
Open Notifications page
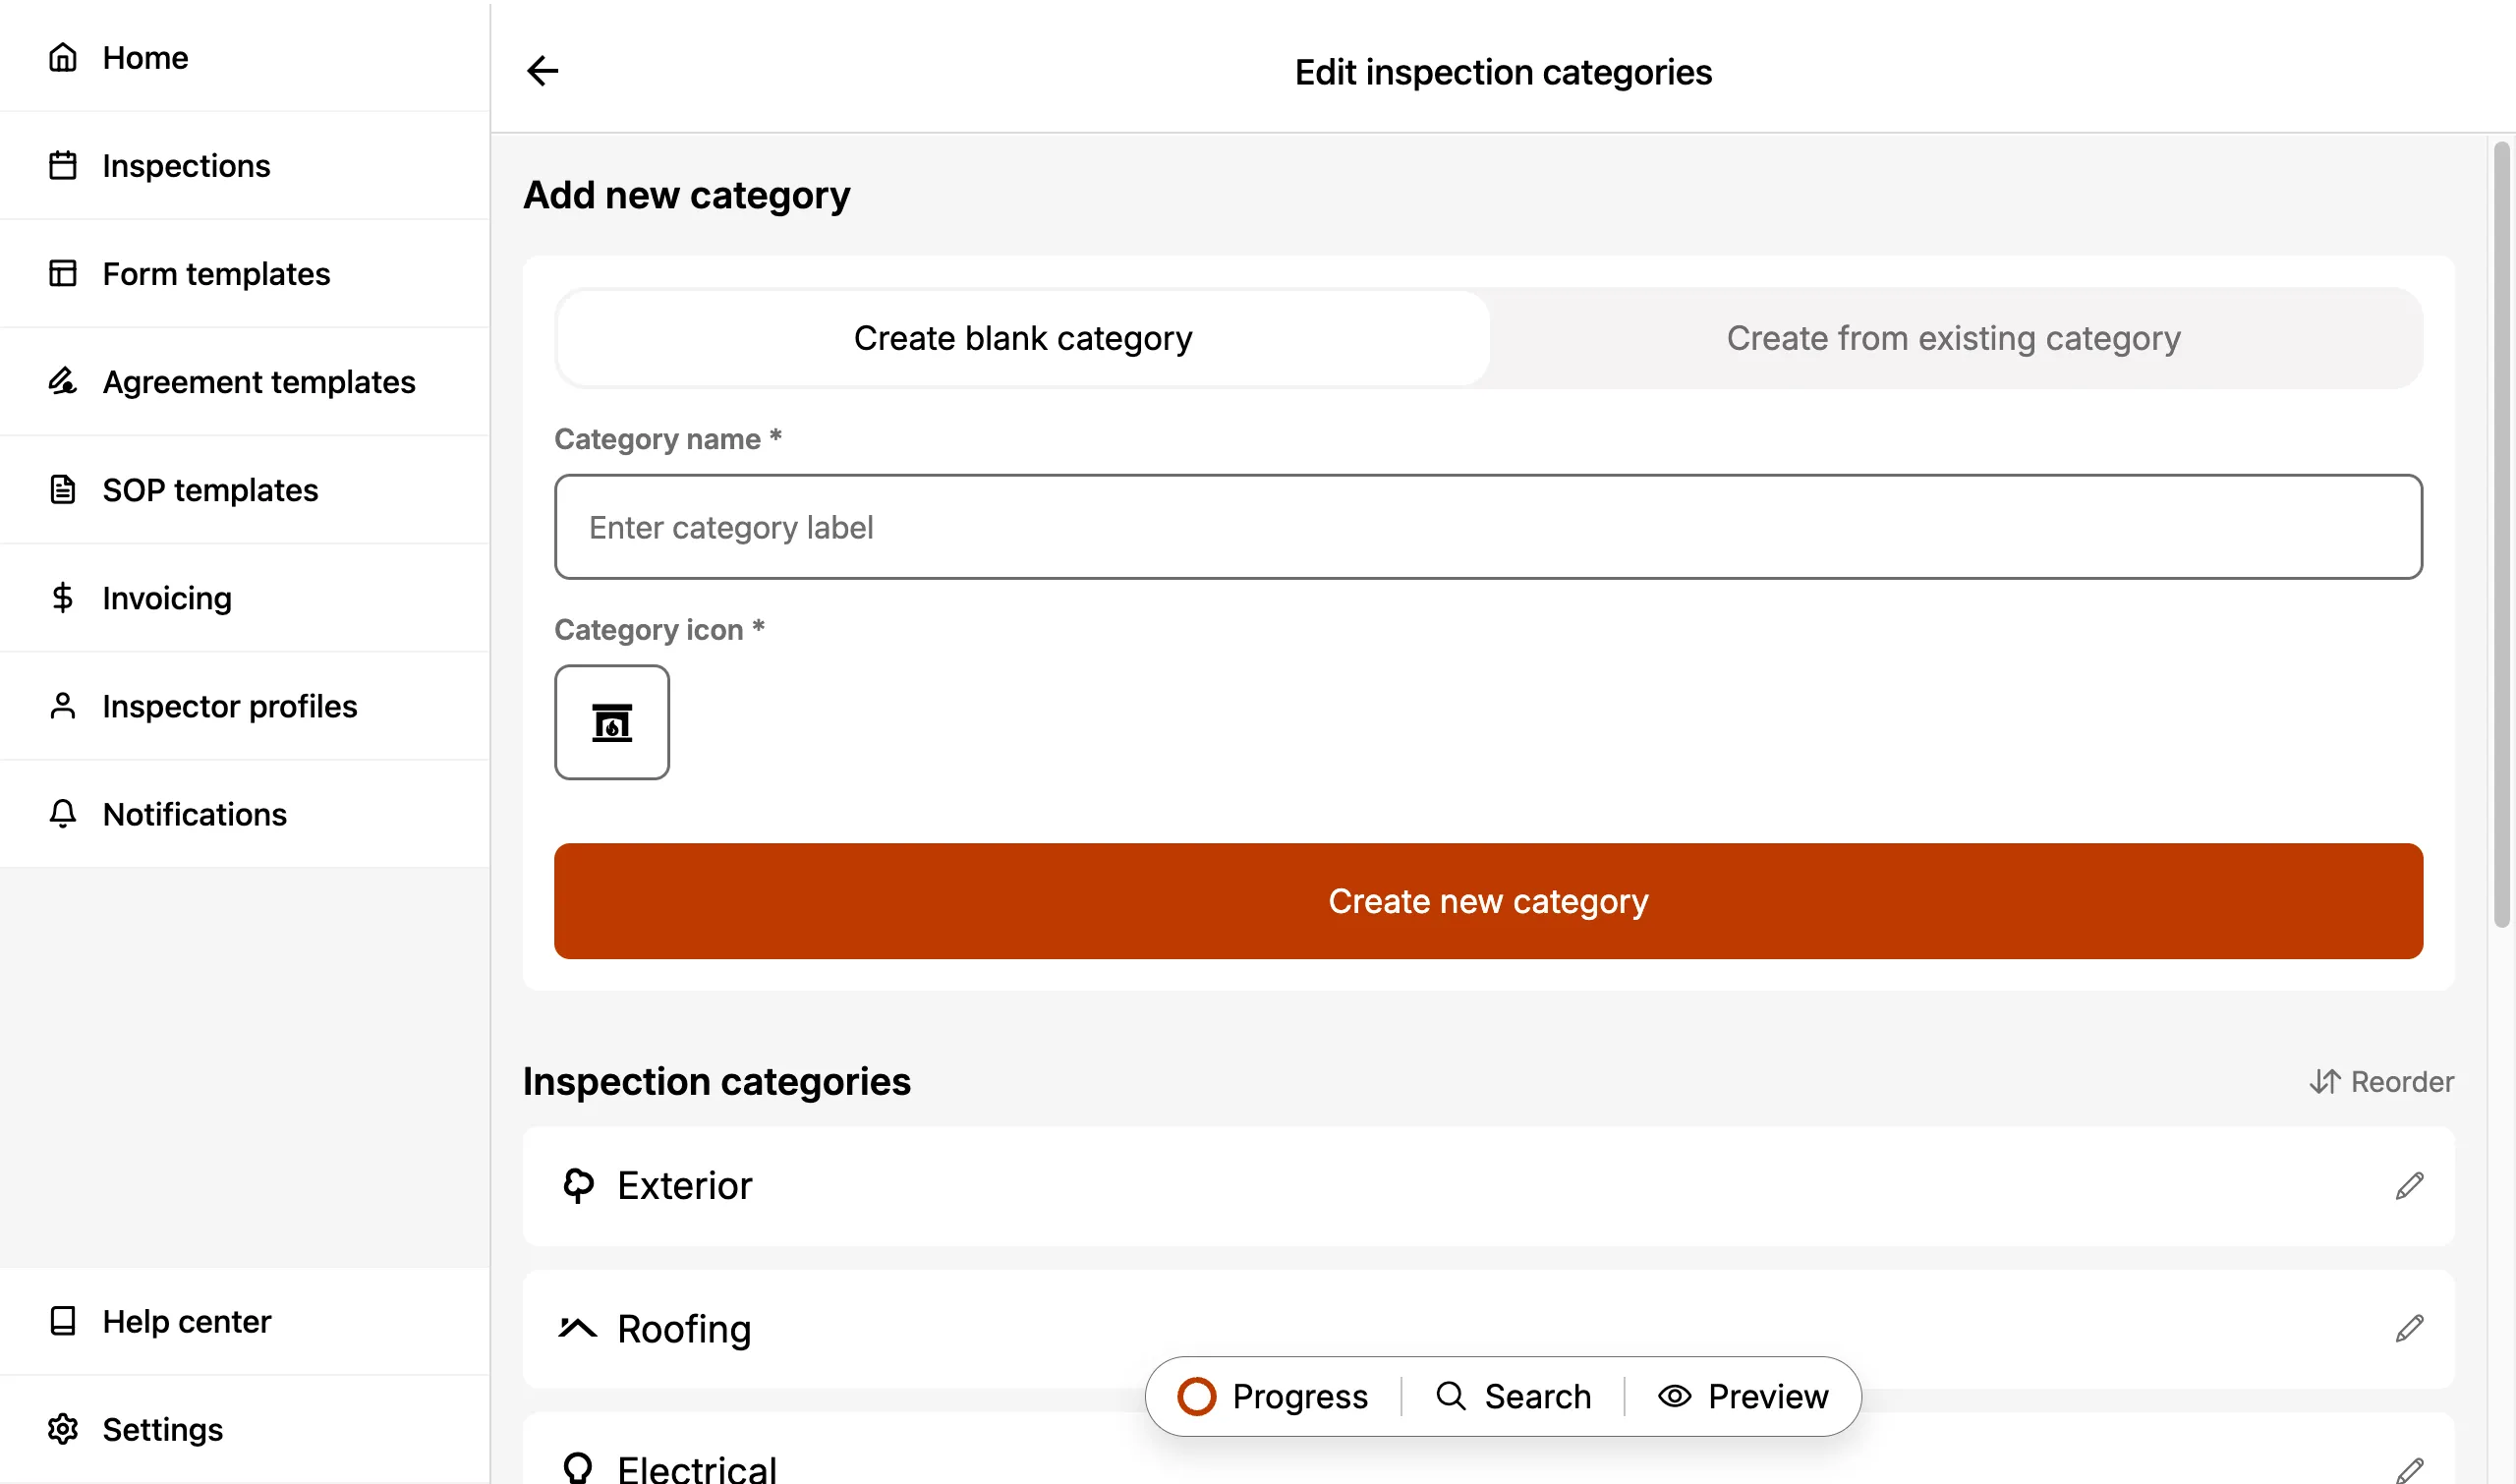click(x=244, y=813)
